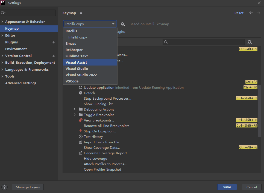This screenshot has height=193, width=264.
Task: Click the Generate Coverage Report export icon
Action: coord(81,153)
